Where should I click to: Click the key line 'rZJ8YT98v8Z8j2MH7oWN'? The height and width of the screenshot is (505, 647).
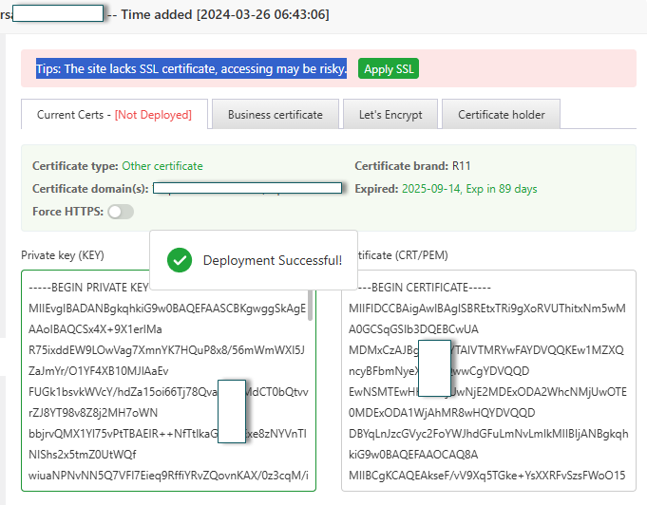click(x=93, y=413)
